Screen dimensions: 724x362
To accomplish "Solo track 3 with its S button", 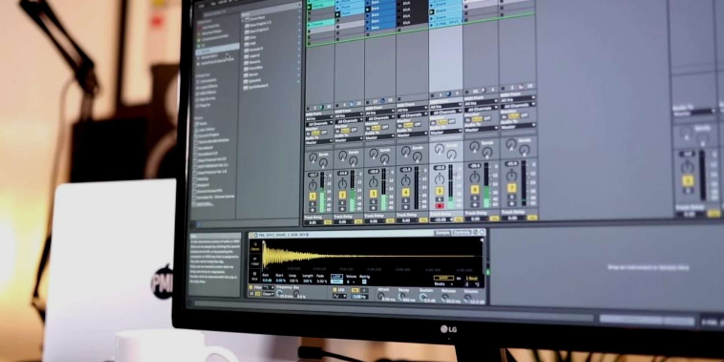I will [x=373, y=202].
